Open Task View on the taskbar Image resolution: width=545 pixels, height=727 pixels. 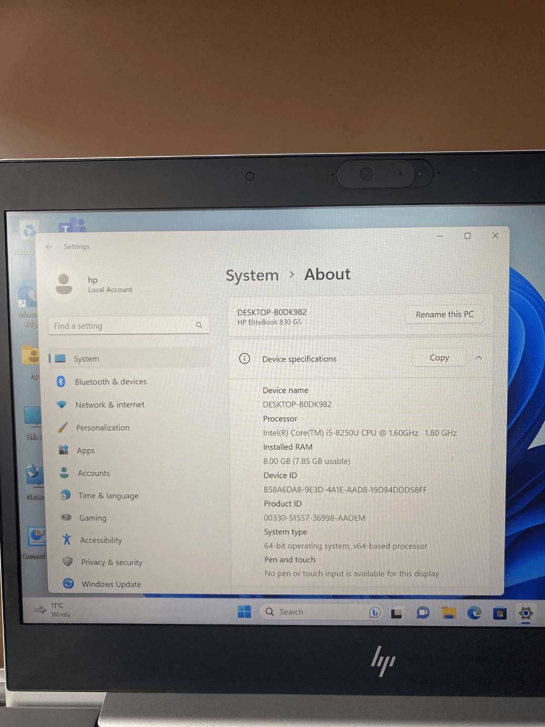point(397,613)
